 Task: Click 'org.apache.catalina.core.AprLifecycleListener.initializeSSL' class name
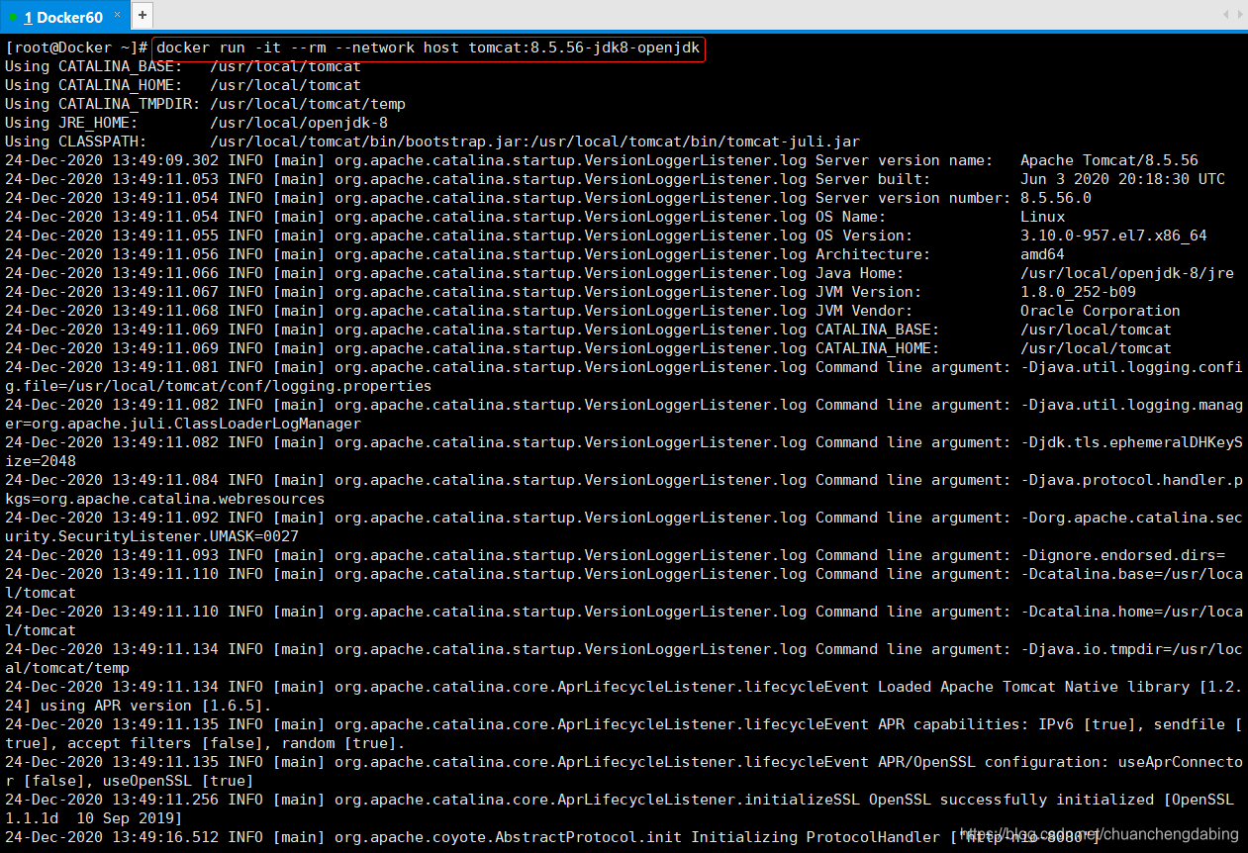pos(598,800)
